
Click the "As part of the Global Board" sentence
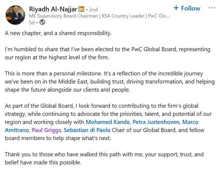[108, 122]
